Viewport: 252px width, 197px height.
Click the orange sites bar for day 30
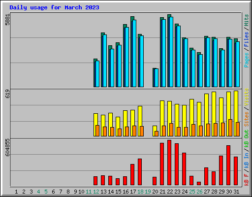click(230, 128)
